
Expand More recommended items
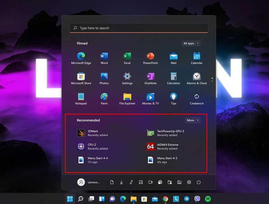[x=193, y=120]
